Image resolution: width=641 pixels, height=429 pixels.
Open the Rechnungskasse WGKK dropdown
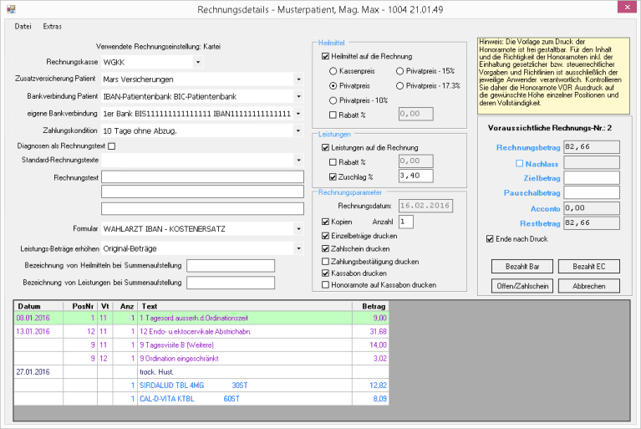click(x=198, y=62)
